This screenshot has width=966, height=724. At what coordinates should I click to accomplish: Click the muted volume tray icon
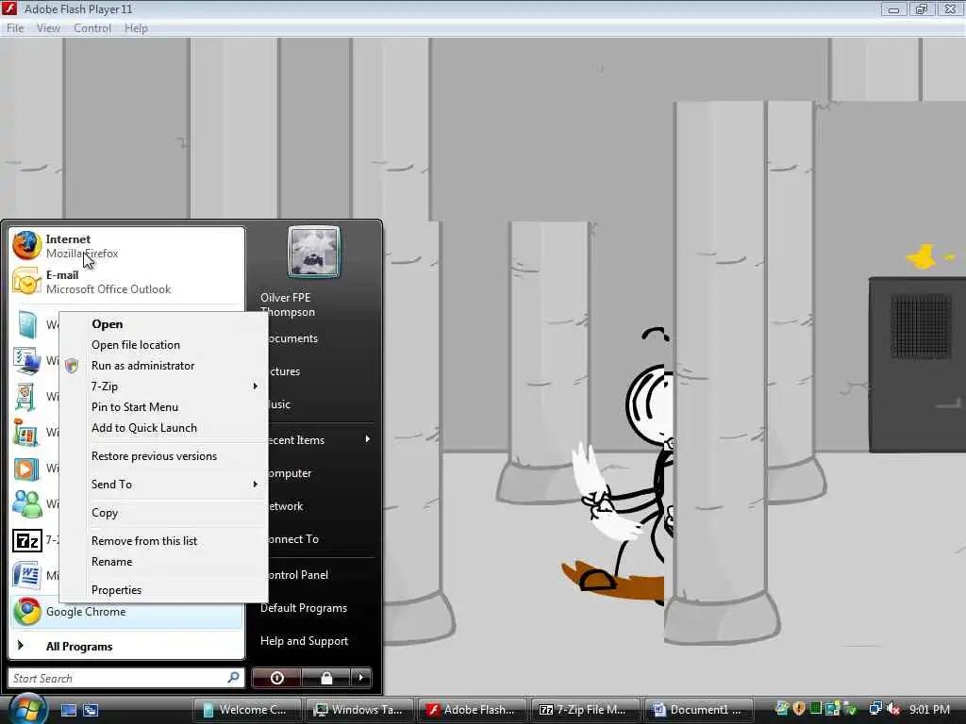tap(893, 709)
